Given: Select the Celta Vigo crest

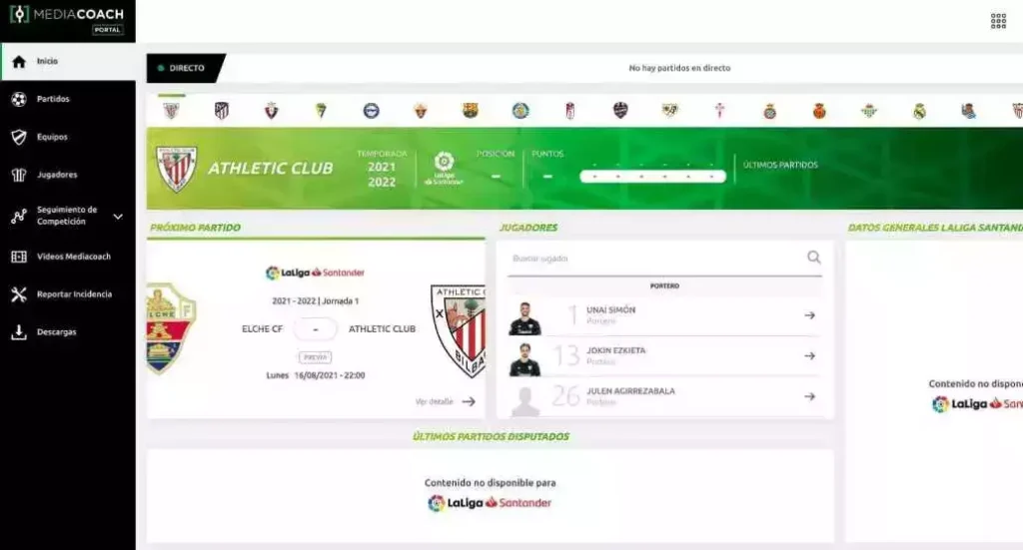Looking at the screenshot, I should point(719,111).
